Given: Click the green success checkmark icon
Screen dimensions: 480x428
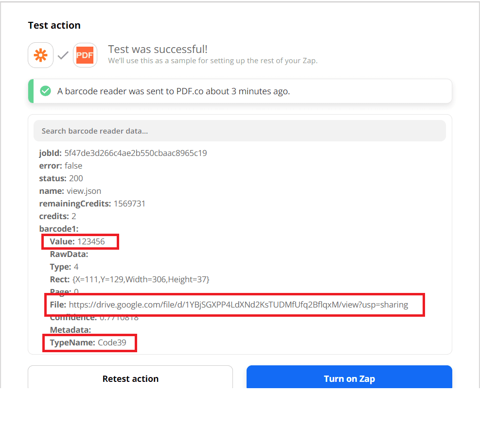Looking at the screenshot, I should (45, 91).
